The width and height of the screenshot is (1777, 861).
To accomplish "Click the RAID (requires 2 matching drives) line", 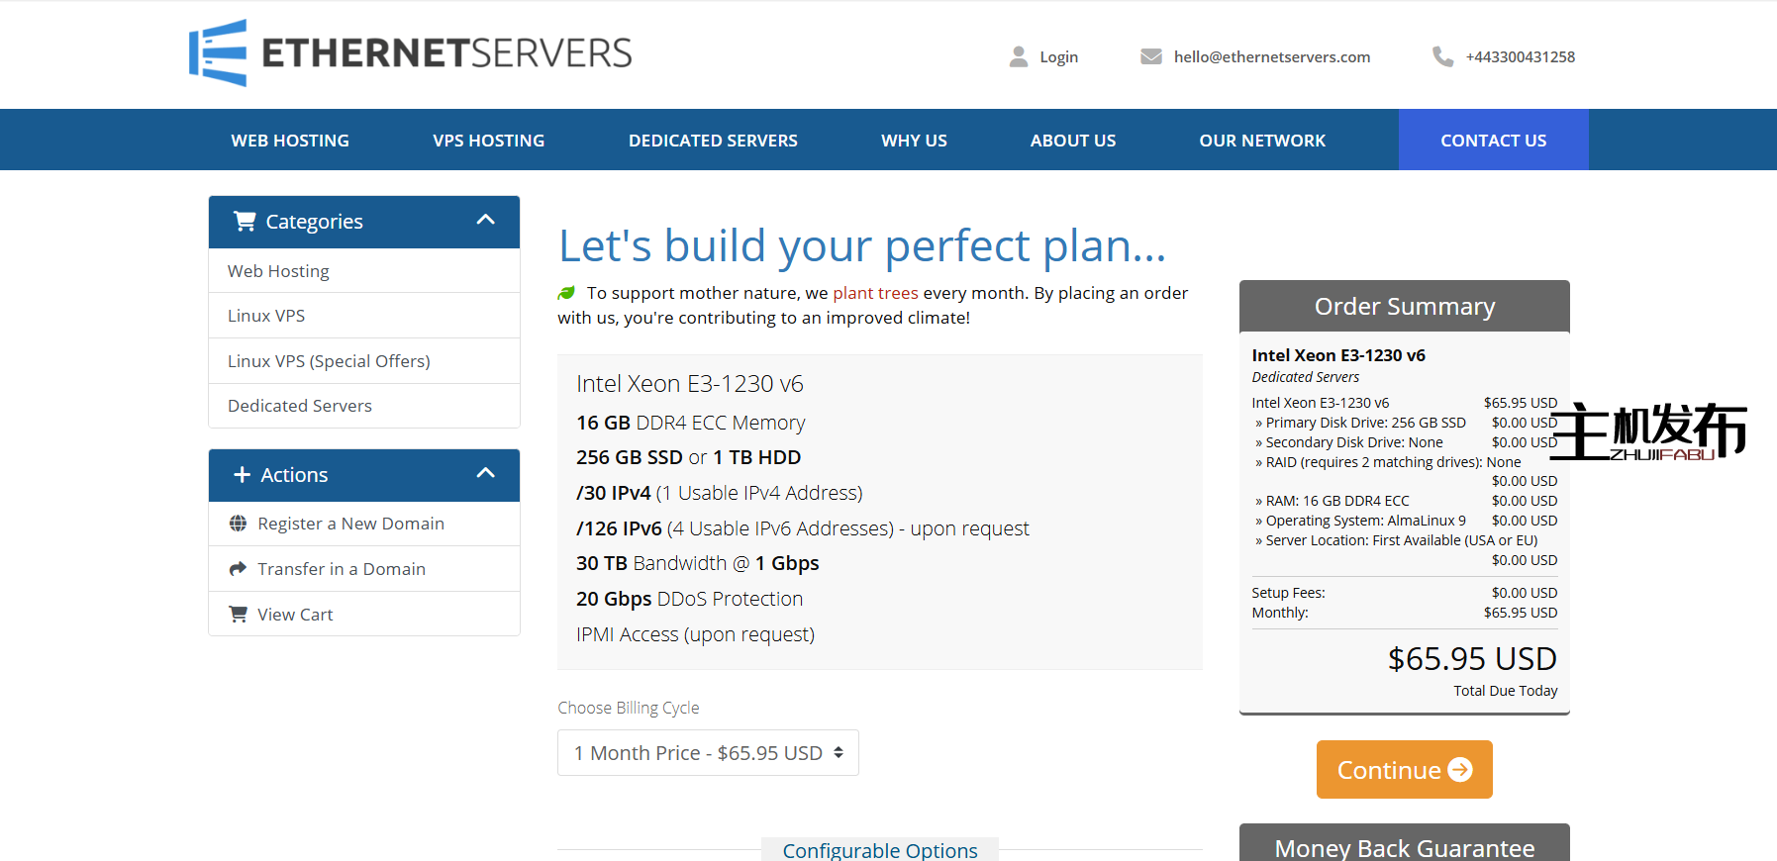I will click(1388, 462).
